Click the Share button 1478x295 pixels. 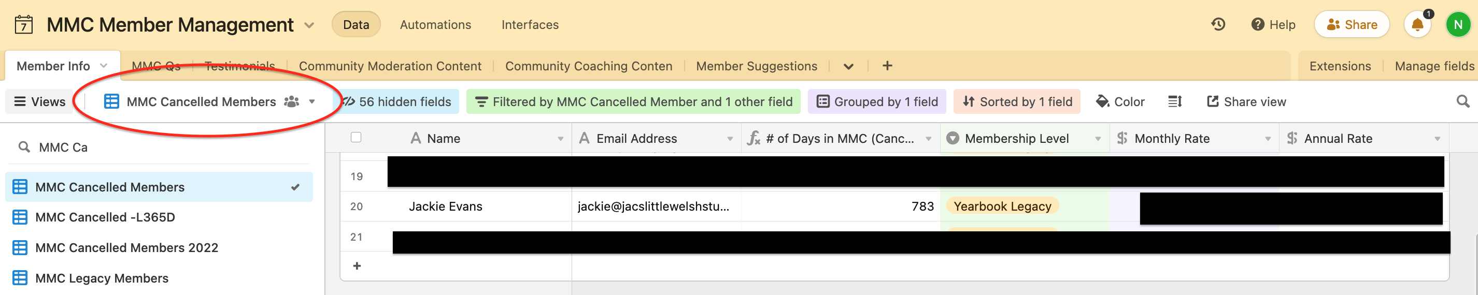1351,25
